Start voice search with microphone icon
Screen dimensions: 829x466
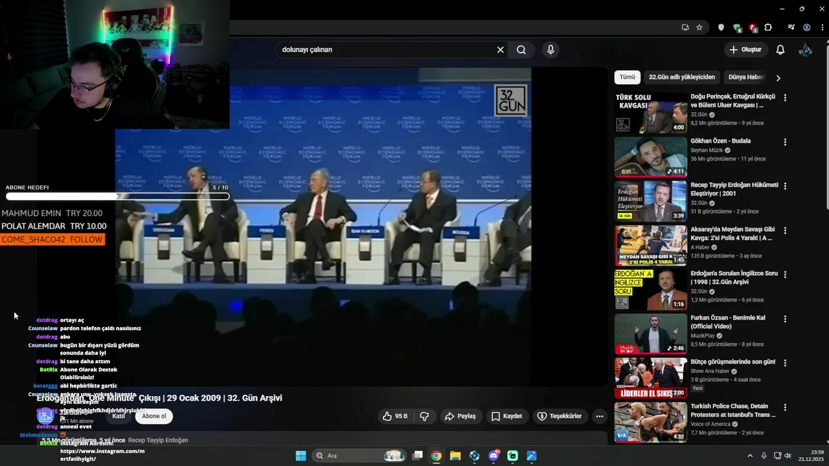pos(551,50)
